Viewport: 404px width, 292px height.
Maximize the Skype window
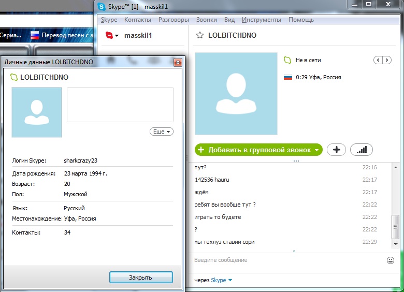[x=369, y=4]
